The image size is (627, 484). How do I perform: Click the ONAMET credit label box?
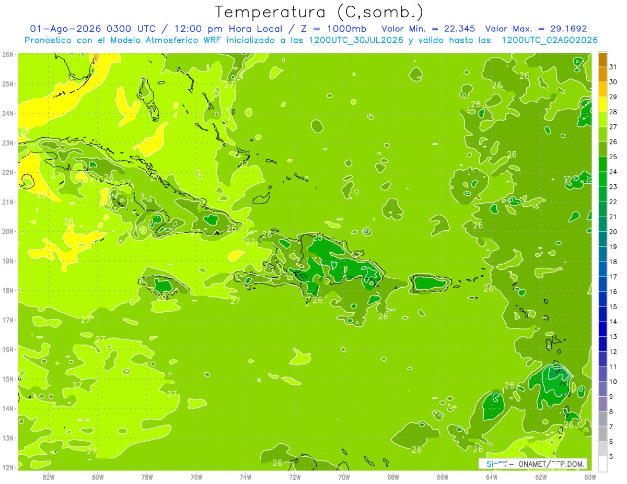[x=533, y=464]
